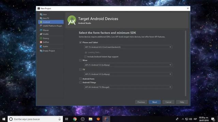Select the Java item in project list
The width and height of the screenshot is (218, 122).
(x=51, y=14)
